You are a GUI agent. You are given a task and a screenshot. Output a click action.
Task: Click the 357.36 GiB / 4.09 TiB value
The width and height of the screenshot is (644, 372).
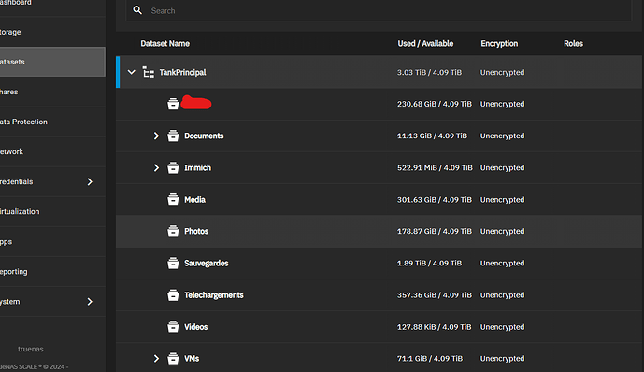tap(435, 295)
